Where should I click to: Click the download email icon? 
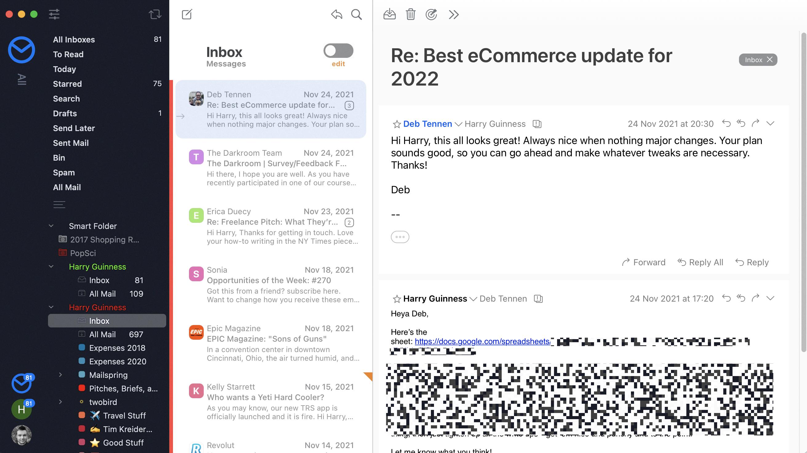point(389,14)
